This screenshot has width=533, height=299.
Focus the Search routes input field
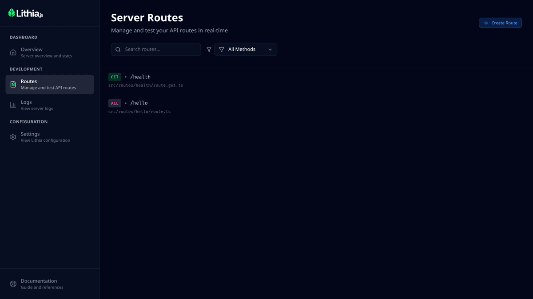click(x=161, y=50)
